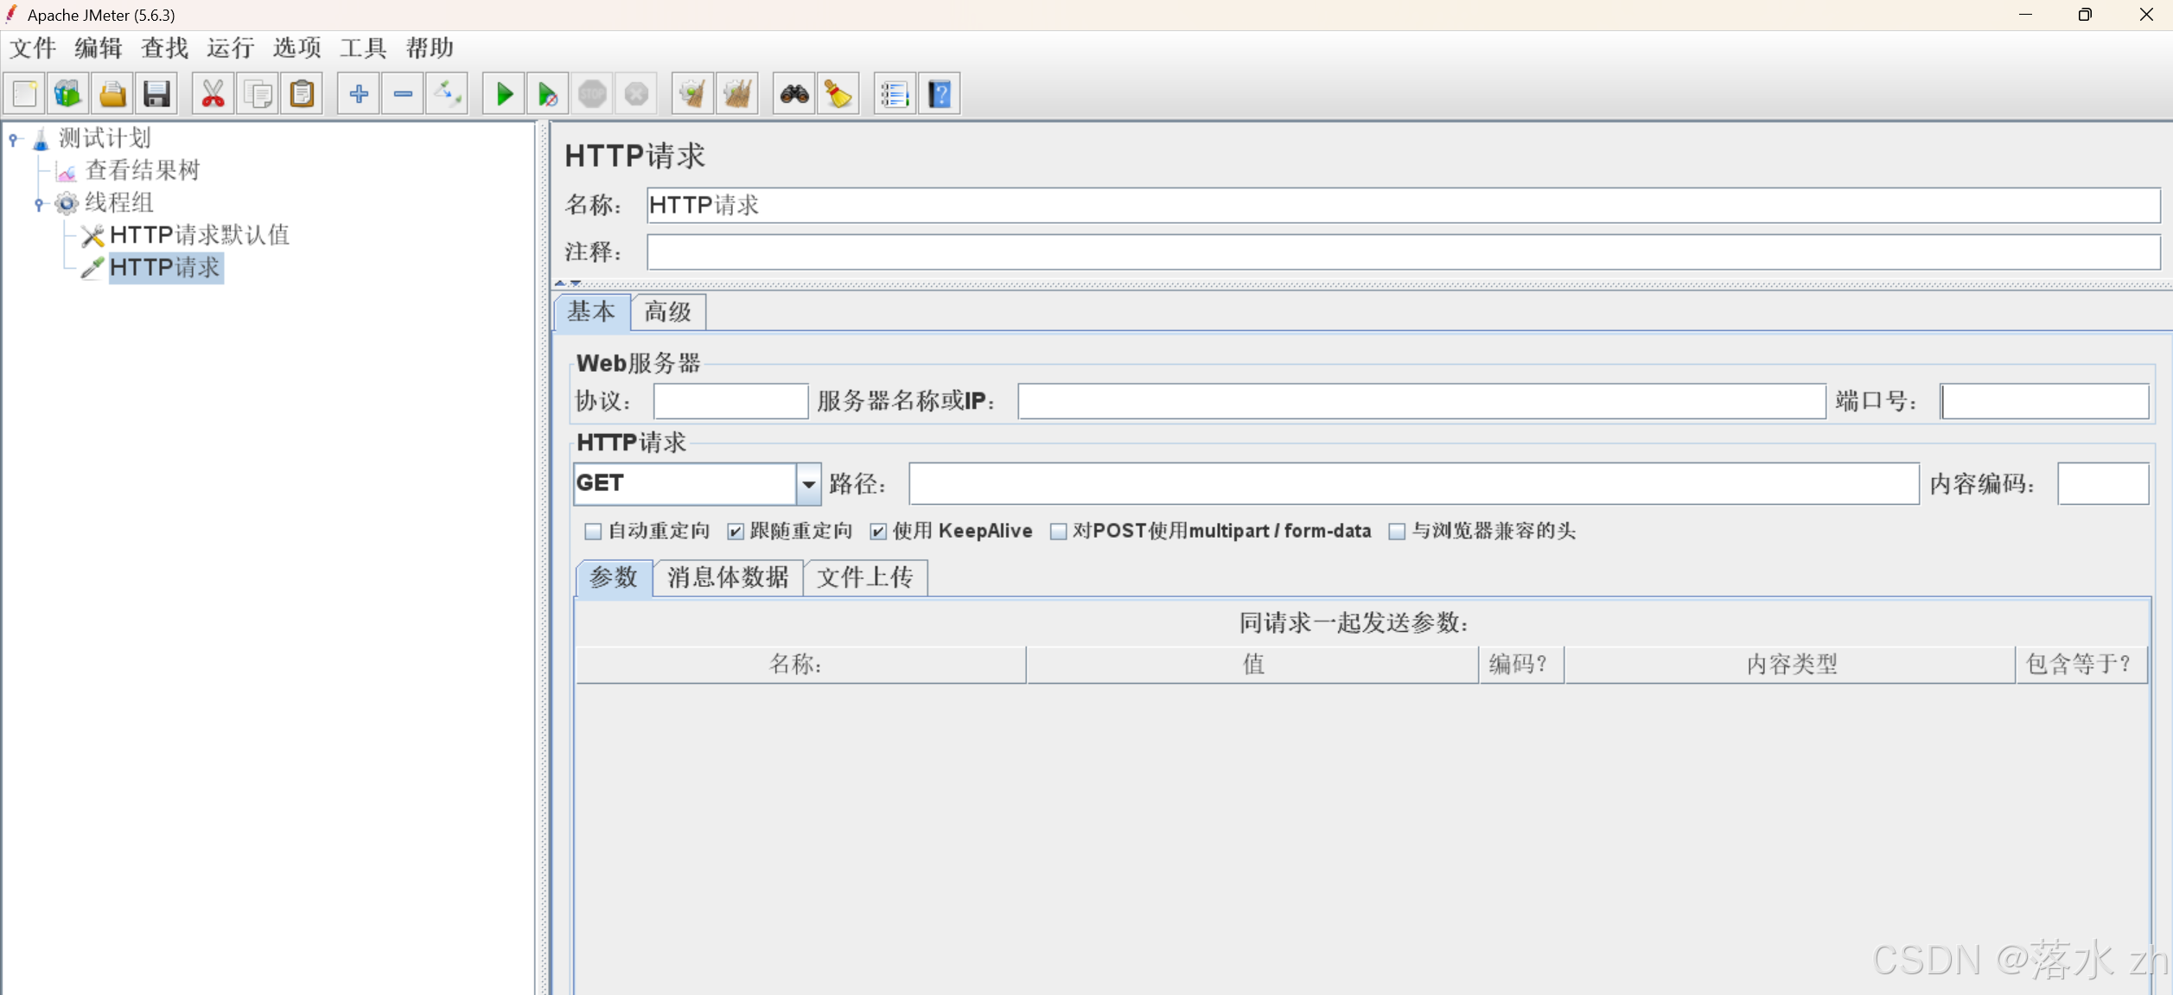The width and height of the screenshot is (2173, 995).
Task: Select the 测试计划 root node
Action: 105,138
